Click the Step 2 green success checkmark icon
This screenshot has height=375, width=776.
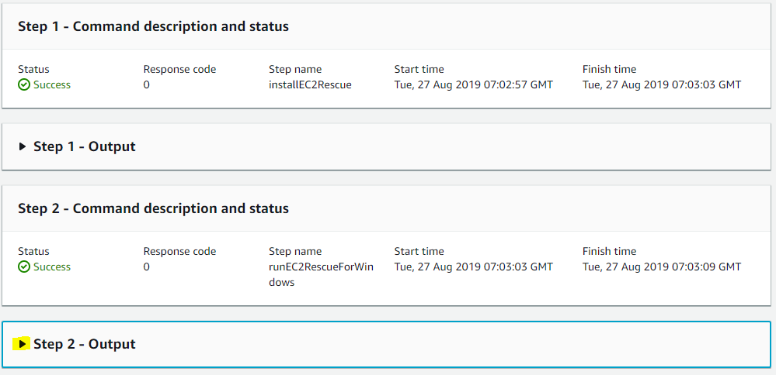(x=24, y=267)
